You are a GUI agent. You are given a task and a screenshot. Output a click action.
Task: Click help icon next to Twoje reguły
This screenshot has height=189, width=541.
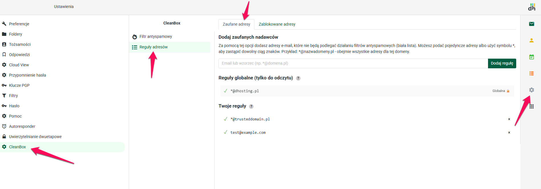(251, 106)
